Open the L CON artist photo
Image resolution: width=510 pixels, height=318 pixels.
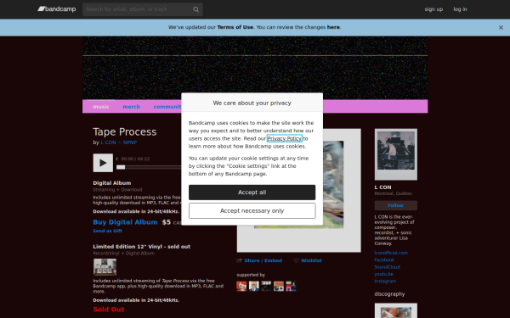coord(396,154)
